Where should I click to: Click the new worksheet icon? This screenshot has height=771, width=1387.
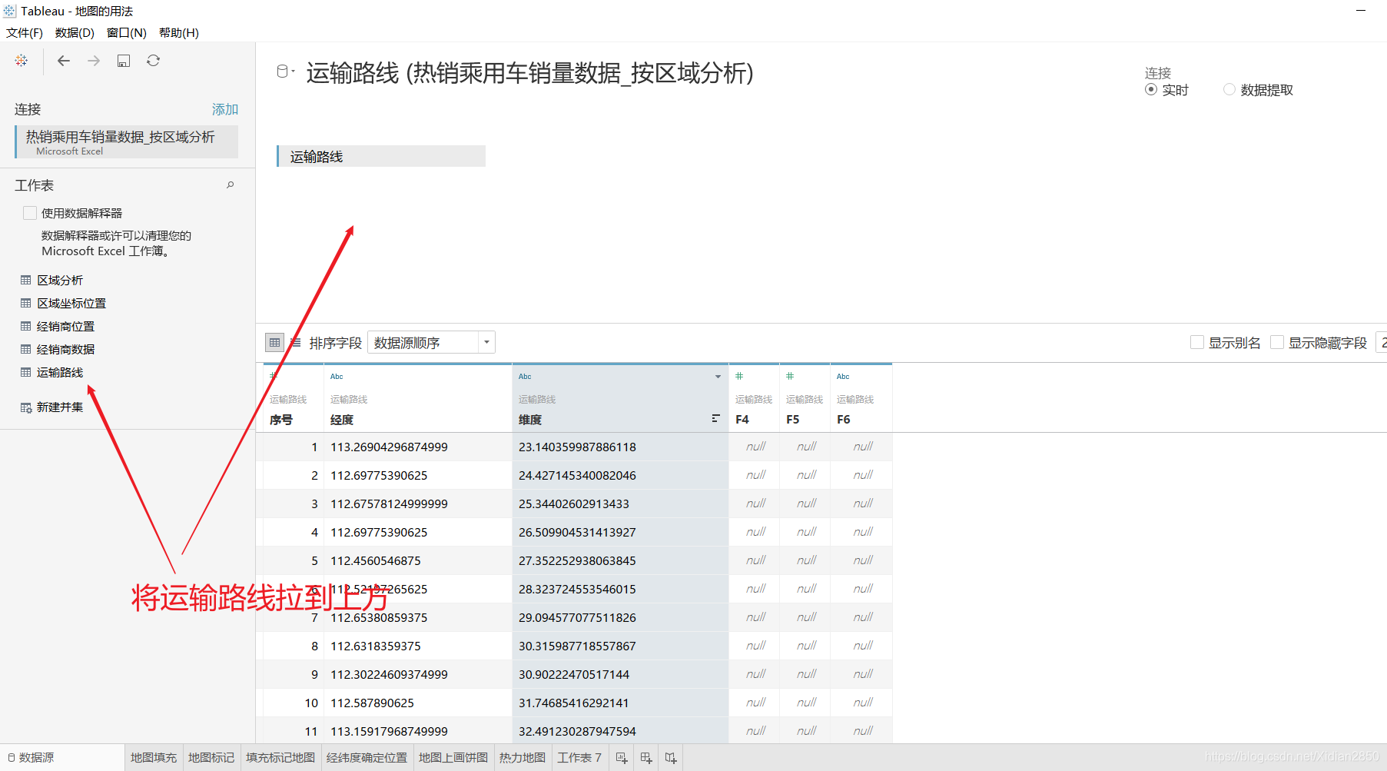pos(622,758)
